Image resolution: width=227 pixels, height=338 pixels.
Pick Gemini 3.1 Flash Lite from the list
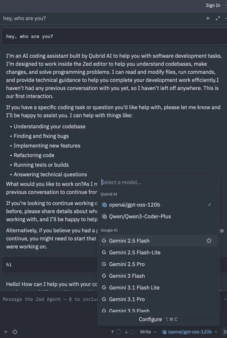[x=158, y=287]
